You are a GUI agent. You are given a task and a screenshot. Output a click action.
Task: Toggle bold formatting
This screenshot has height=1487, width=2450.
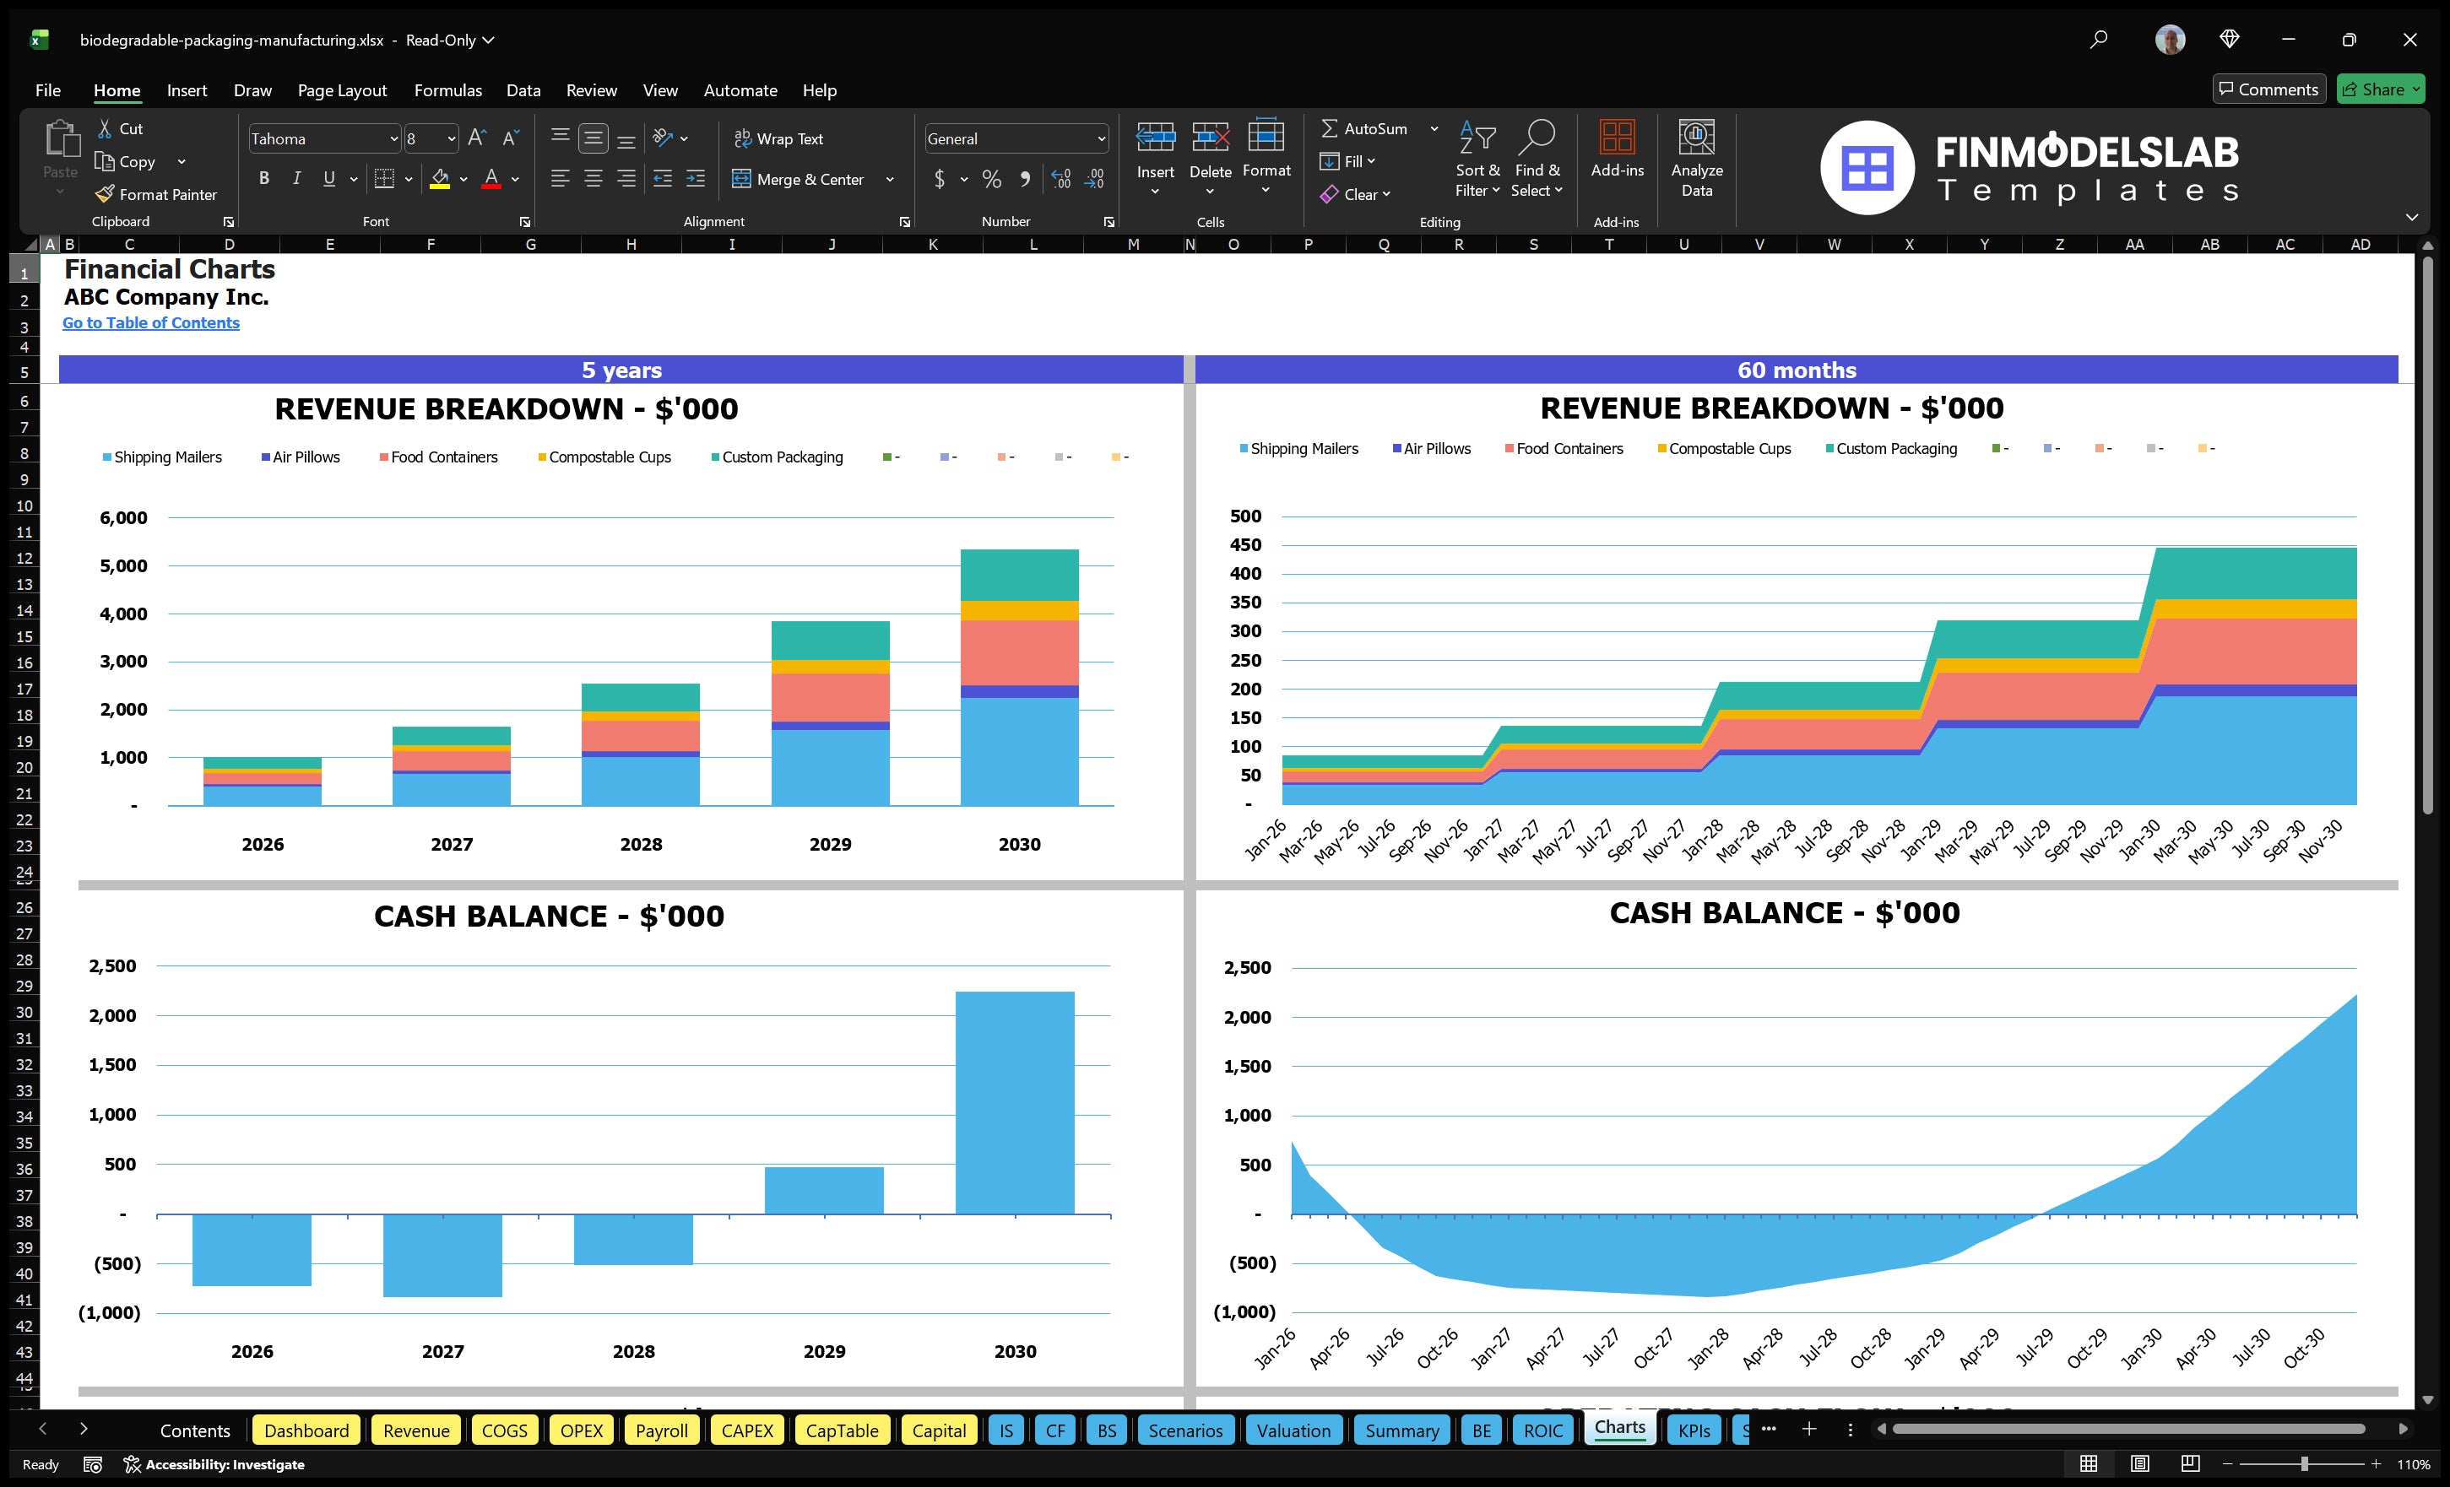pyautogui.click(x=263, y=178)
